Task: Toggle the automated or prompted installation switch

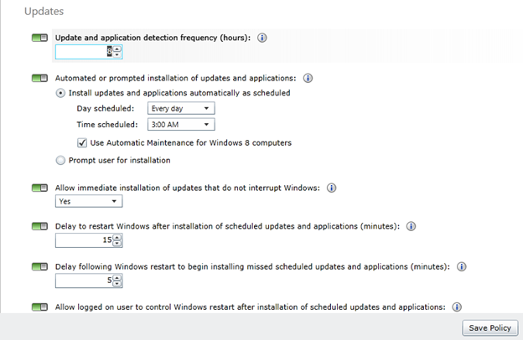Action: pos(39,79)
